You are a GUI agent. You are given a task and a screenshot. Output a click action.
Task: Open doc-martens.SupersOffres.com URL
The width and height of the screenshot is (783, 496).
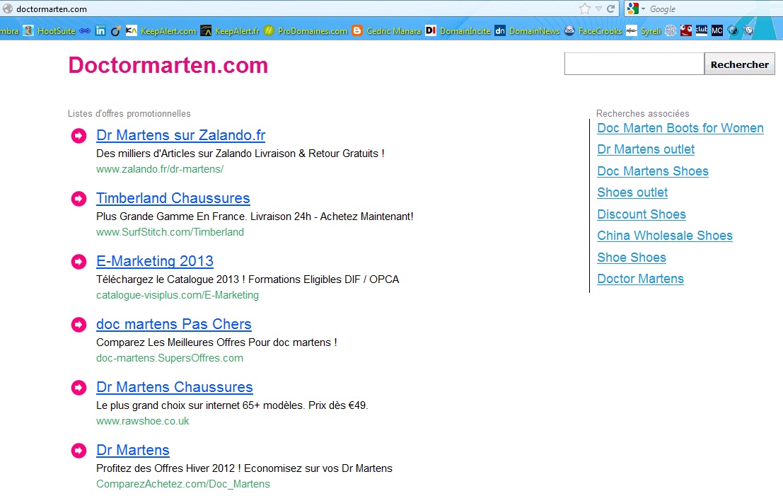point(170,358)
